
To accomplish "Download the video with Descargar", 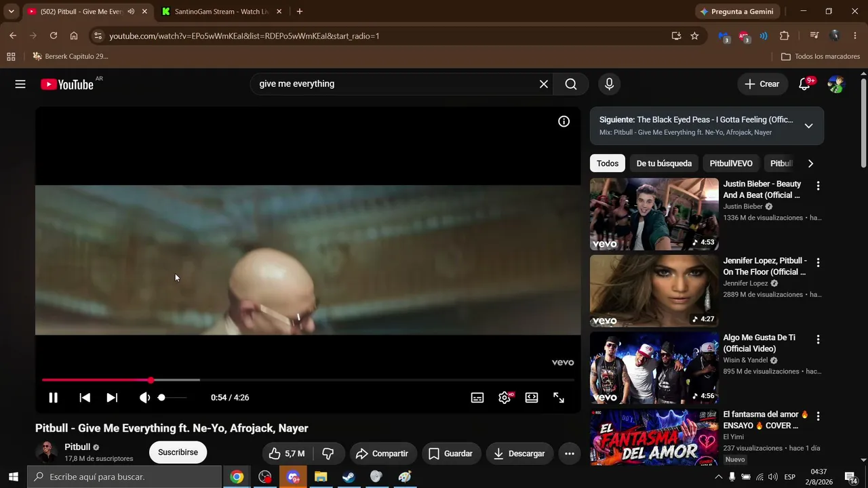I will point(519,453).
